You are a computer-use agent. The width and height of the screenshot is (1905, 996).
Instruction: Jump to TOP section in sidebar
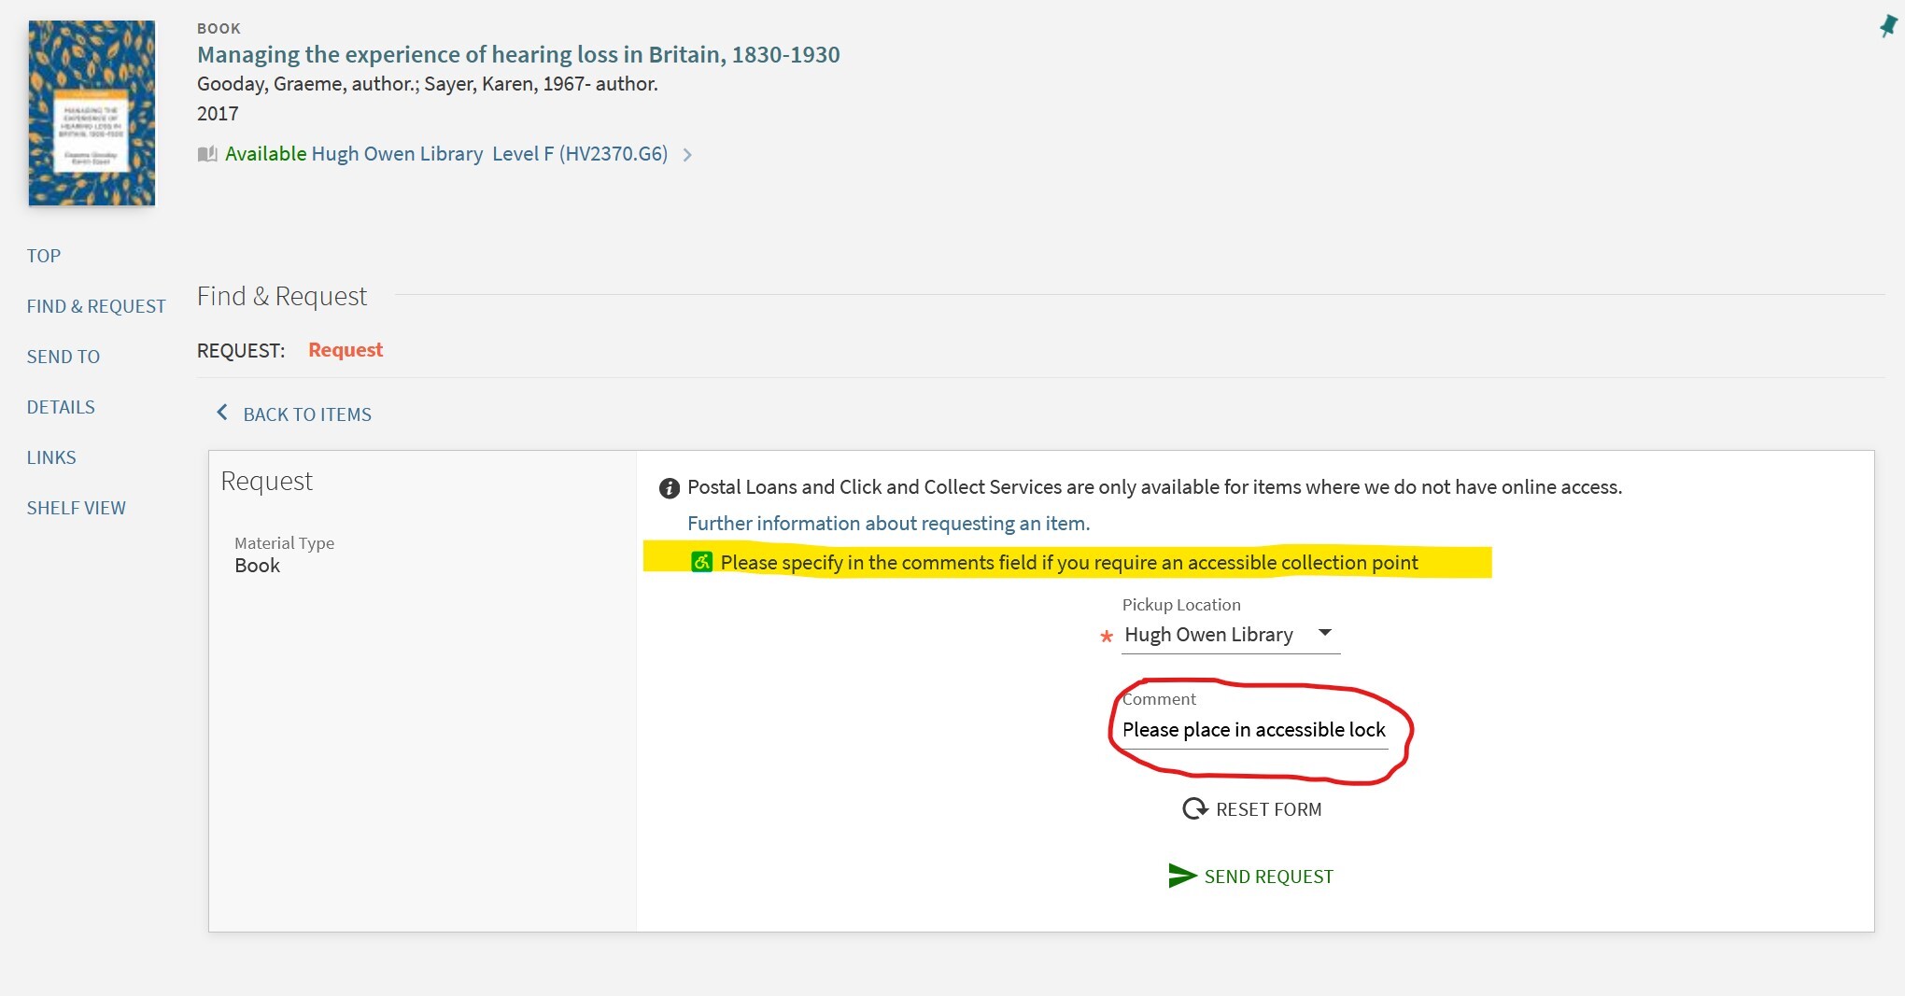44,256
